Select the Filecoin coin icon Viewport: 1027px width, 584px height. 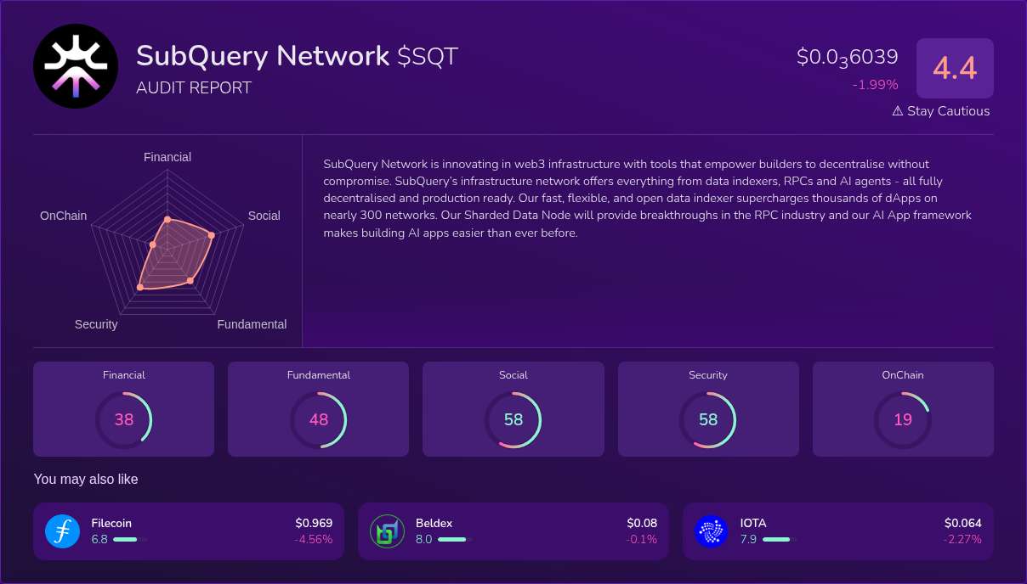tap(62, 531)
